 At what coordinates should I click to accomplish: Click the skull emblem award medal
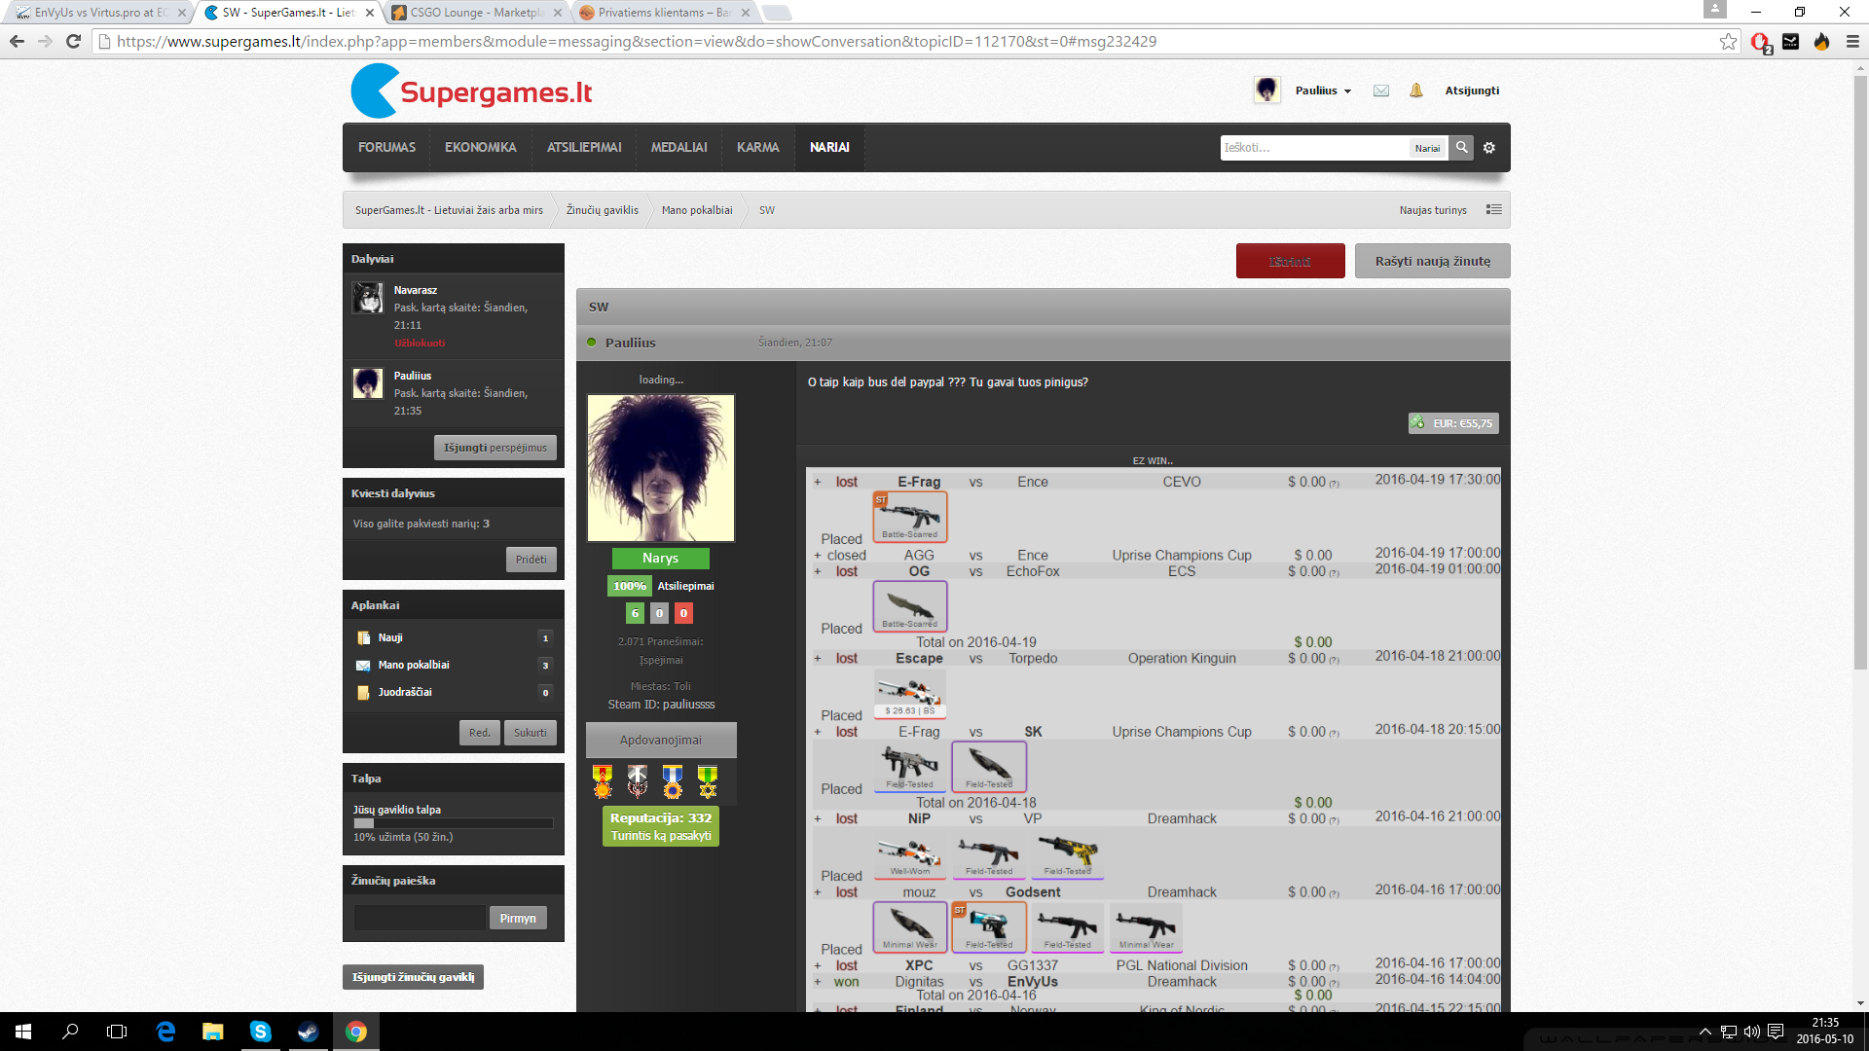click(638, 781)
